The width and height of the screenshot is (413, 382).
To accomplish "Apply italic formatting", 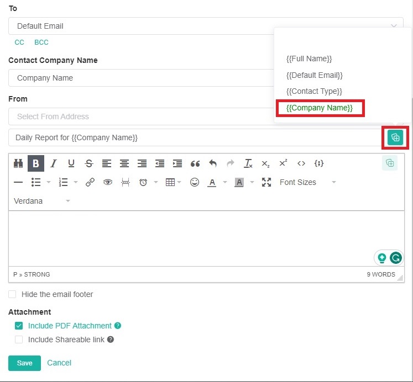I will (x=54, y=163).
